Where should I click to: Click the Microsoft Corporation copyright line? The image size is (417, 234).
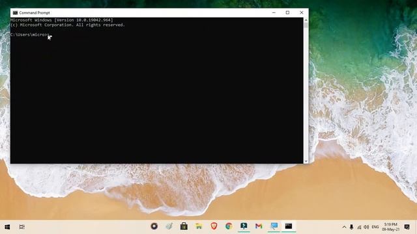(x=68, y=25)
